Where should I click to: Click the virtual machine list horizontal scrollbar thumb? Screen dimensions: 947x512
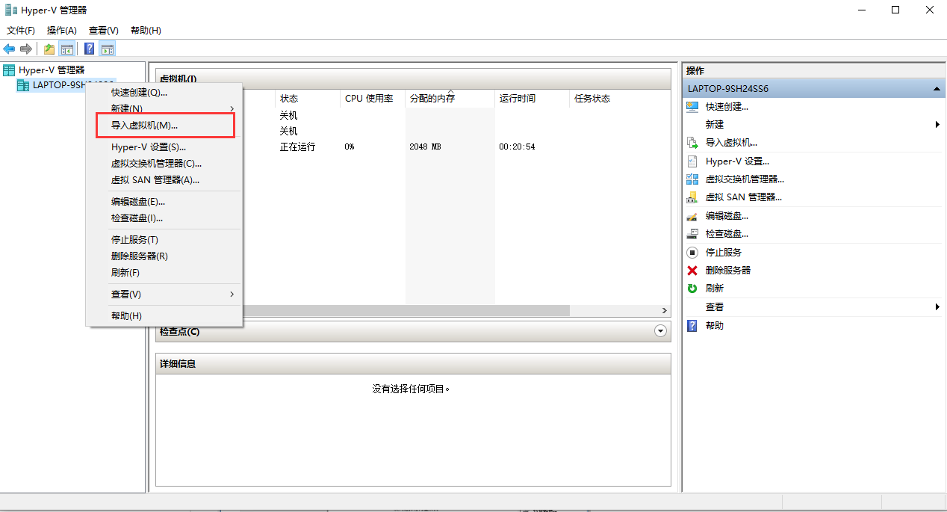(x=406, y=310)
